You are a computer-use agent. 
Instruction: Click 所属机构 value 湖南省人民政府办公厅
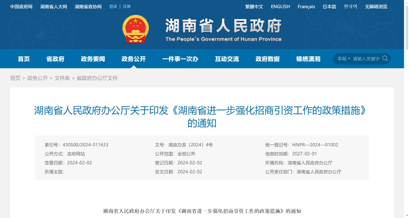coord(310,163)
